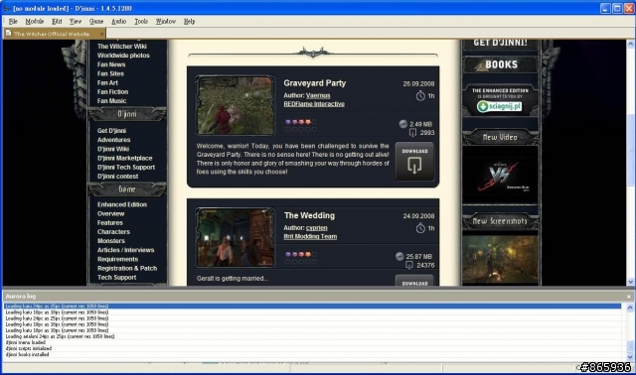Open Ifrit Modding Team link
The image size is (636, 375).
[x=310, y=236]
